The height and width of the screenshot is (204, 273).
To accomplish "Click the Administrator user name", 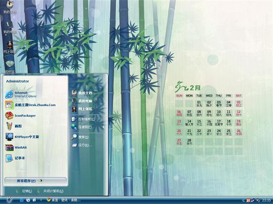I will [17, 81].
